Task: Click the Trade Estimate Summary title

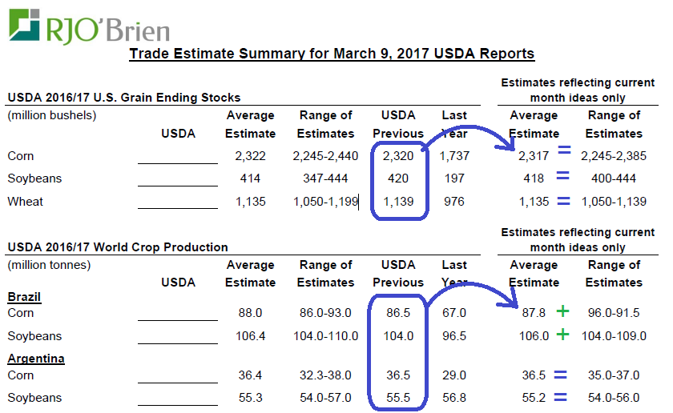Action: pos(332,54)
